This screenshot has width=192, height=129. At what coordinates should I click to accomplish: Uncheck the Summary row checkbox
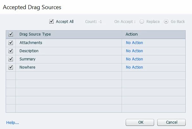point(11,59)
